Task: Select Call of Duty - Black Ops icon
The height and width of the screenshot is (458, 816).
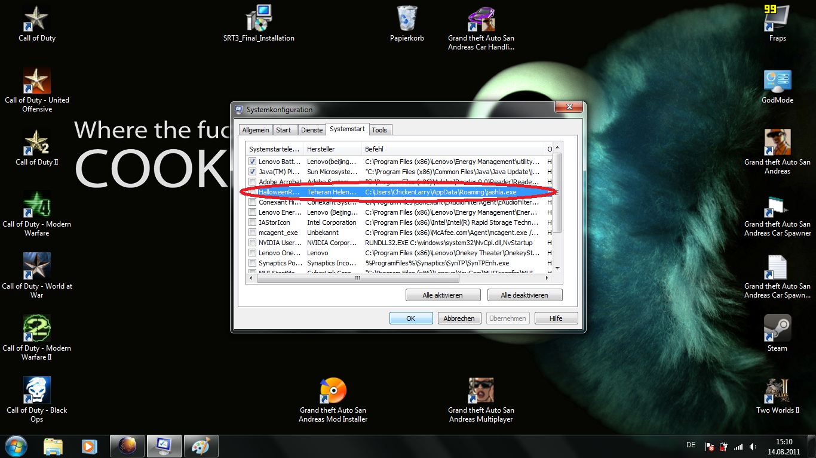Action: (x=37, y=400)
